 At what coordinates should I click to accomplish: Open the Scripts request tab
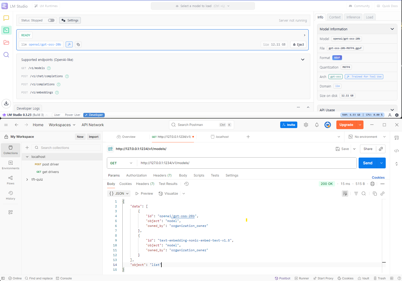click(x=199, y=175)
